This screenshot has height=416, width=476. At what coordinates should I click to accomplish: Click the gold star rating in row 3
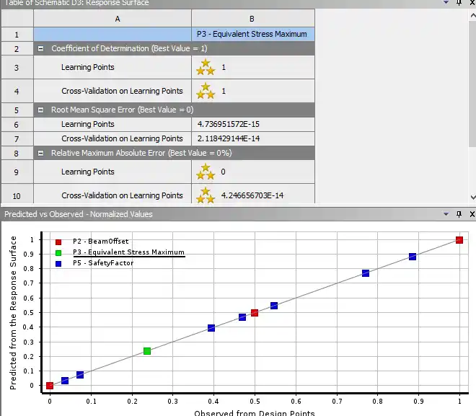(206, 67)
